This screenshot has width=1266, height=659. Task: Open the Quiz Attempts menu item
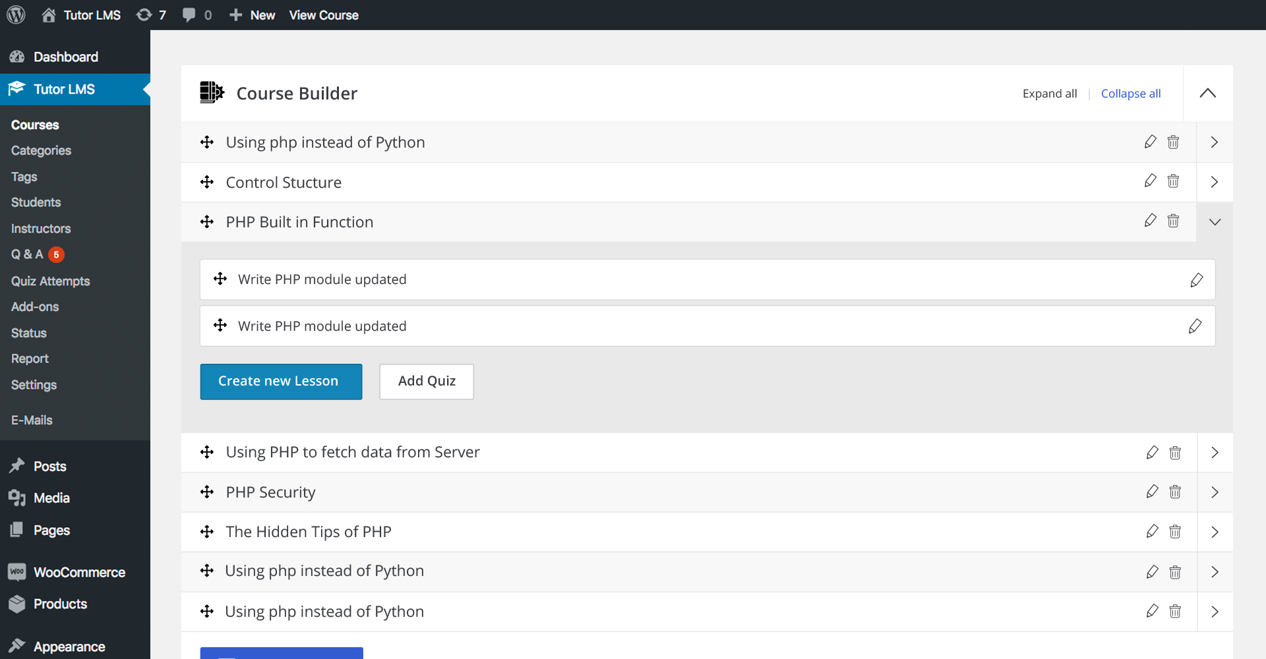pos(50,281)
